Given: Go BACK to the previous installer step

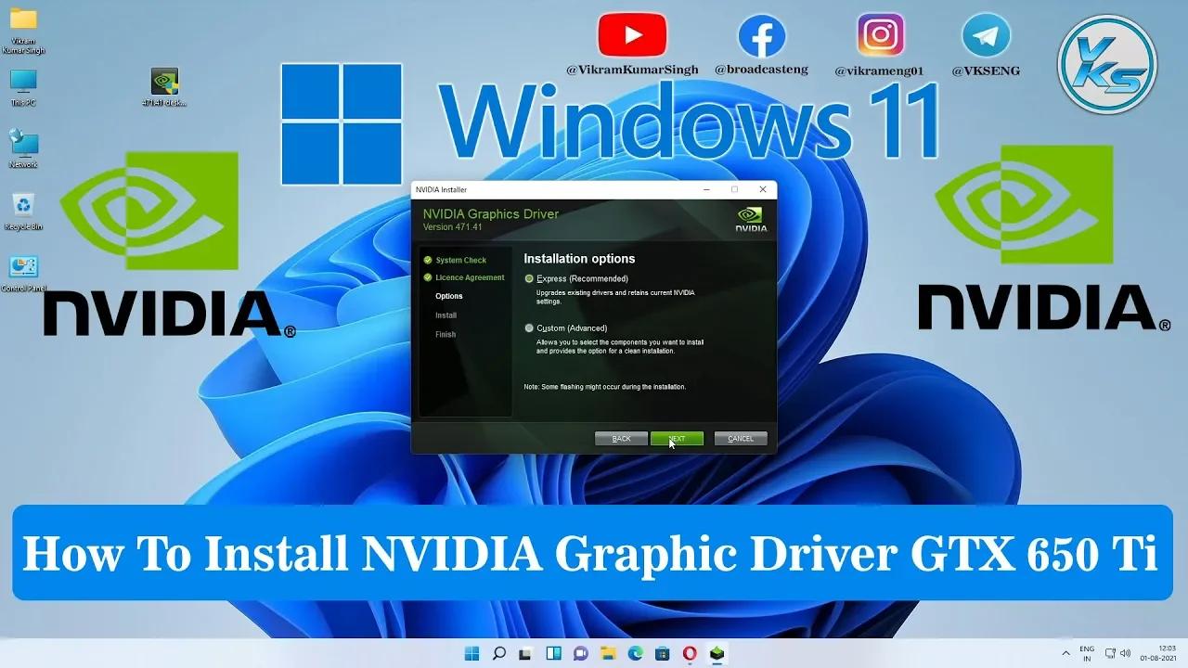Looking at the screenshot, I should click(x=621, y=439).
